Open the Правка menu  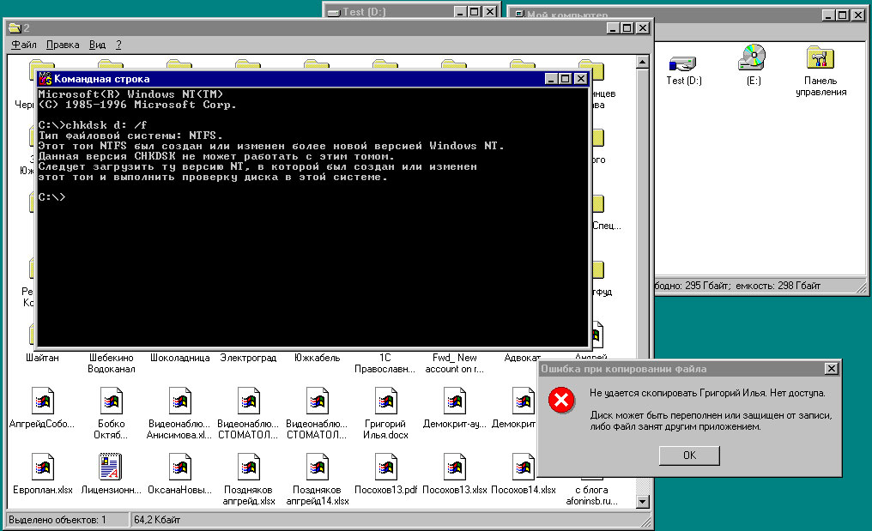(63, 45)
